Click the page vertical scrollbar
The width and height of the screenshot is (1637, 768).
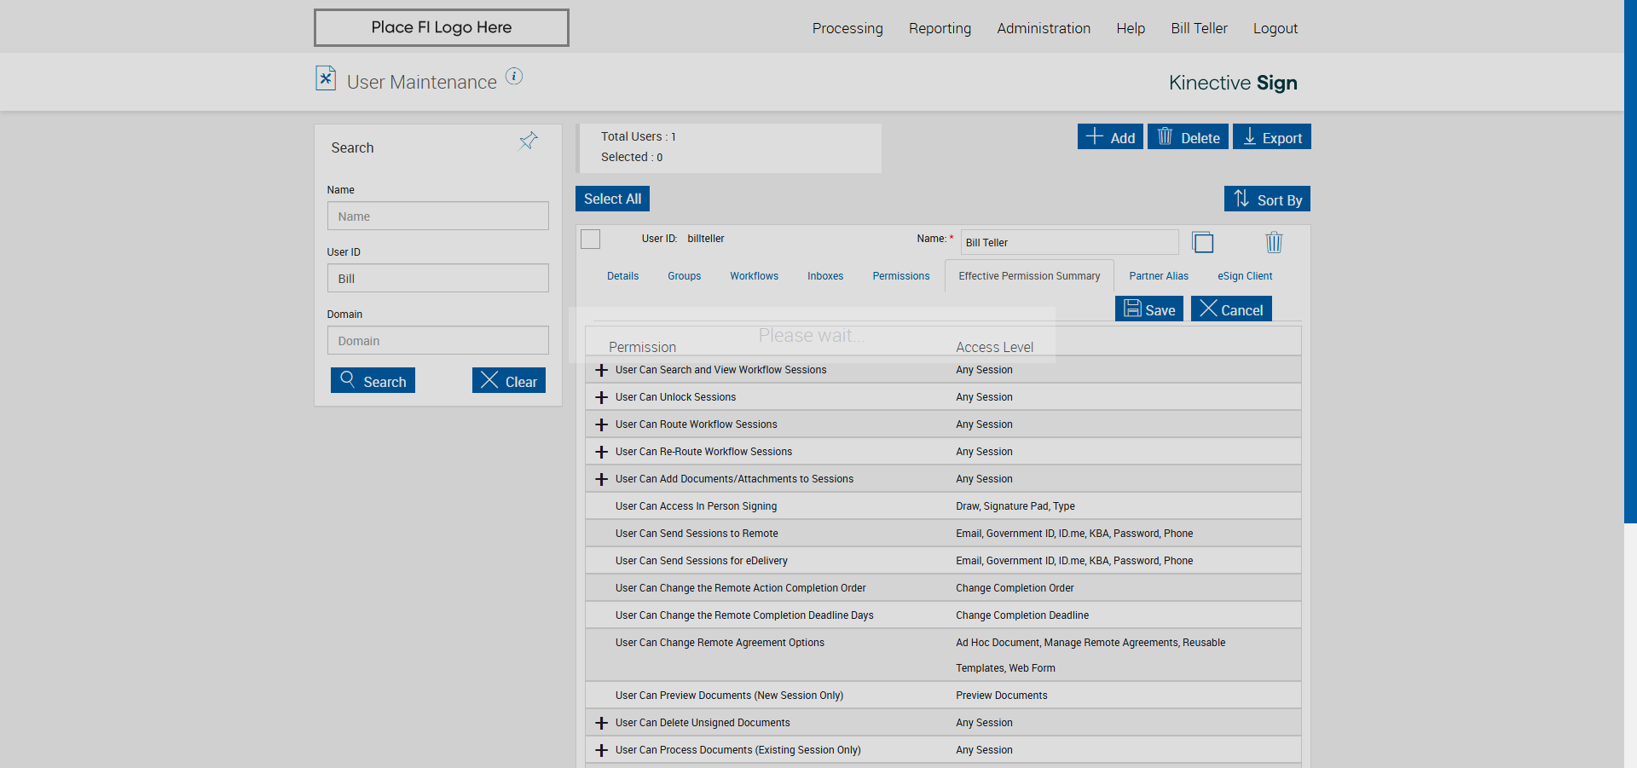click(1630, 256)
